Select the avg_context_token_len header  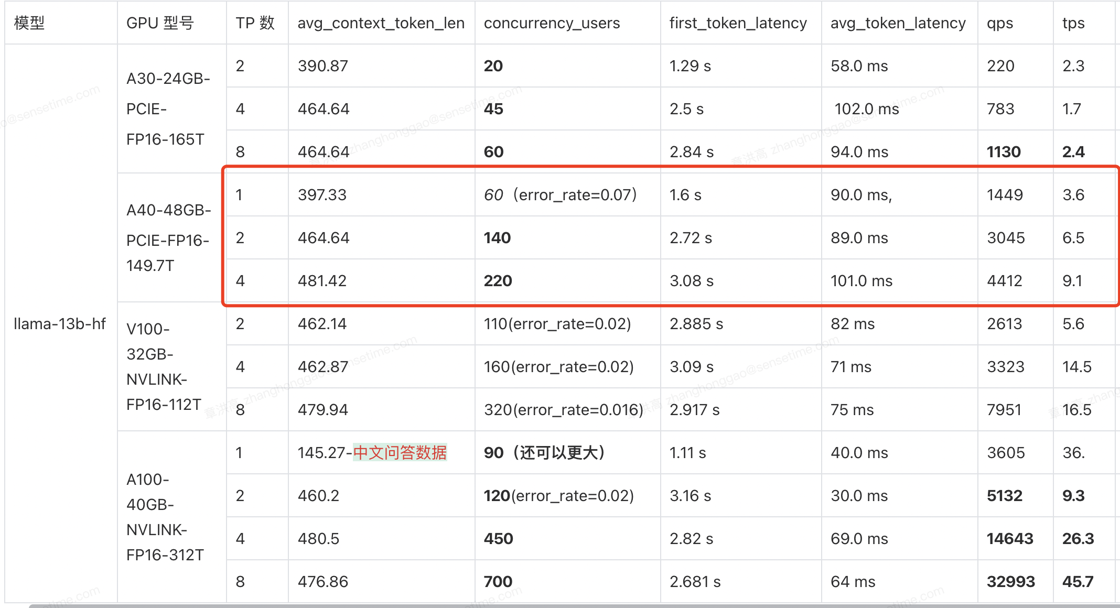[x=381, y=23]
